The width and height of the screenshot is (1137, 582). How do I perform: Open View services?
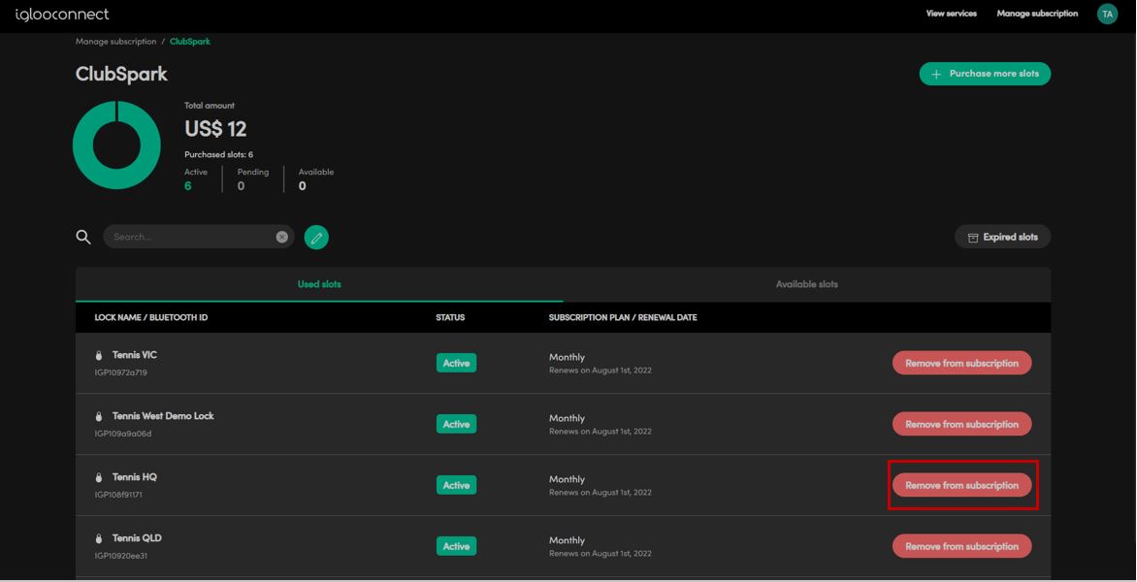(x=952, y=14)
